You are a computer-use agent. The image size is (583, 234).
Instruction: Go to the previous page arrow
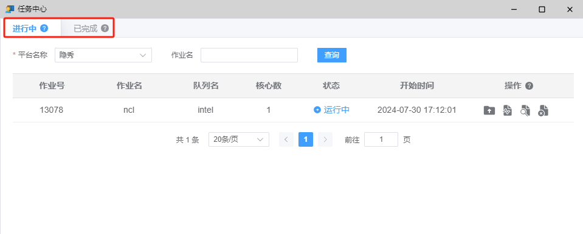pos(286,139)
